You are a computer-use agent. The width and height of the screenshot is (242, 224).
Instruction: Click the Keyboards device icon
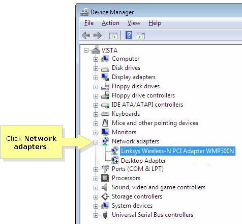[105, 114]
